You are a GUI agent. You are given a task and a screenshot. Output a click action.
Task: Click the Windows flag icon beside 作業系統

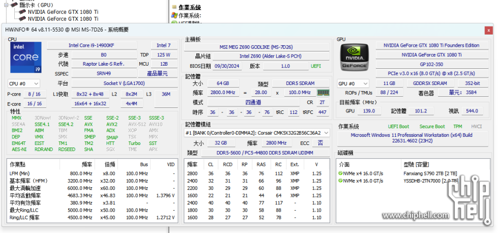(x=174, y=15)
